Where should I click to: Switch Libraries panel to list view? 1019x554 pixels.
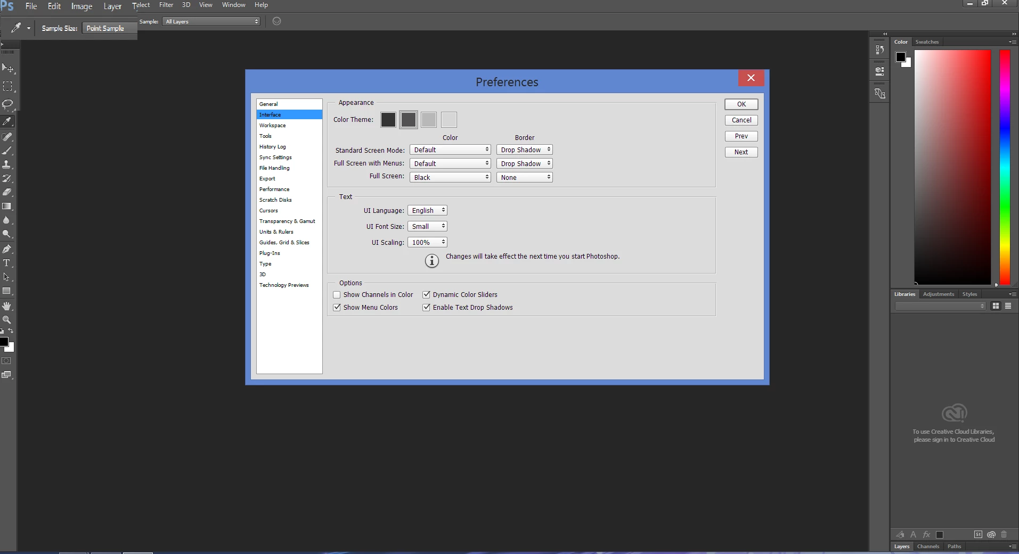1008,306
